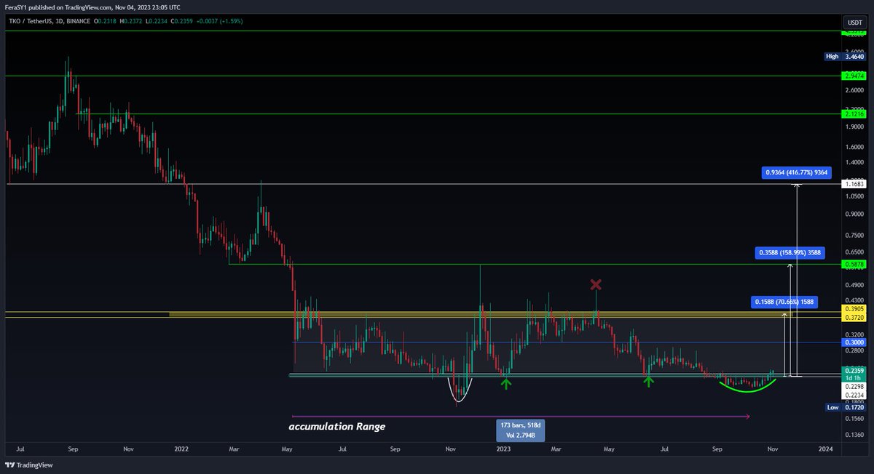Screen dimensions: 874x474
Task: Select the 0.3905 yellow price label
Action: (x=854, y=309)
